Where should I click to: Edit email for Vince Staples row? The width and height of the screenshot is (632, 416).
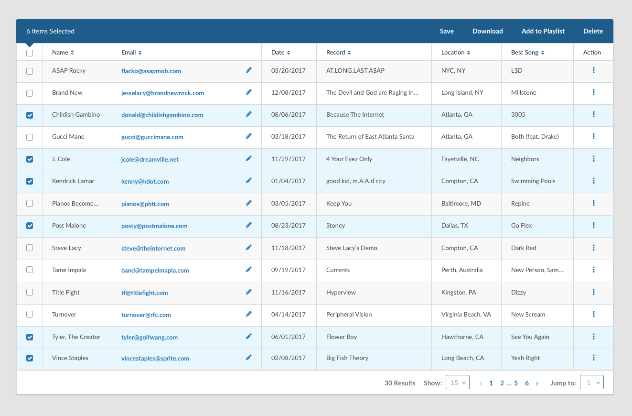[248, 358]
